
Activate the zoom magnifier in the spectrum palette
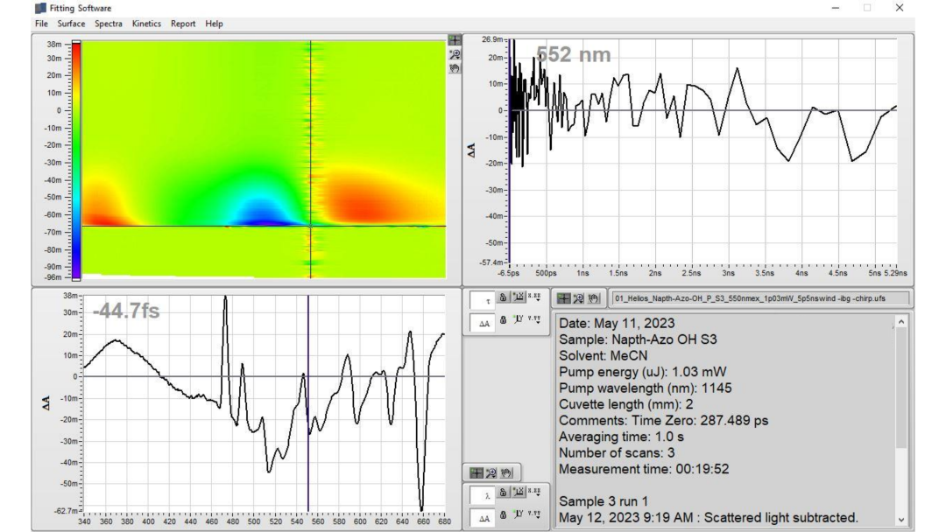click(x=491, y=473)
